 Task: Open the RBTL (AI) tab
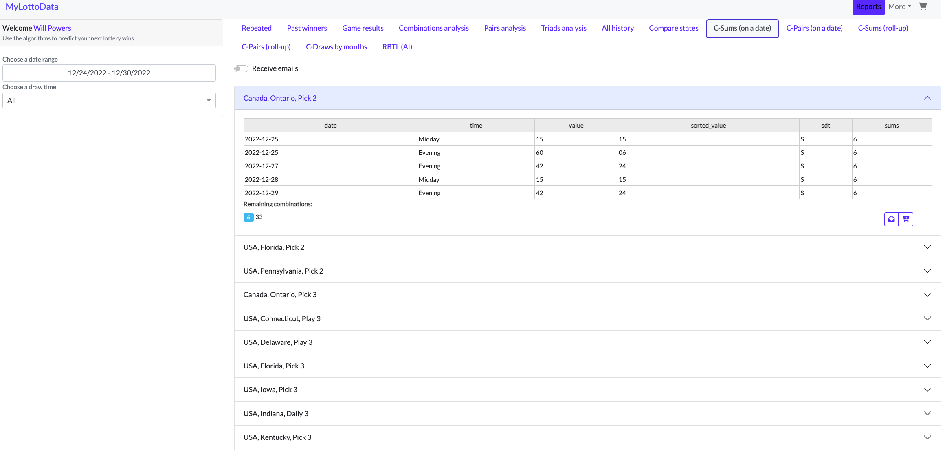397,47
